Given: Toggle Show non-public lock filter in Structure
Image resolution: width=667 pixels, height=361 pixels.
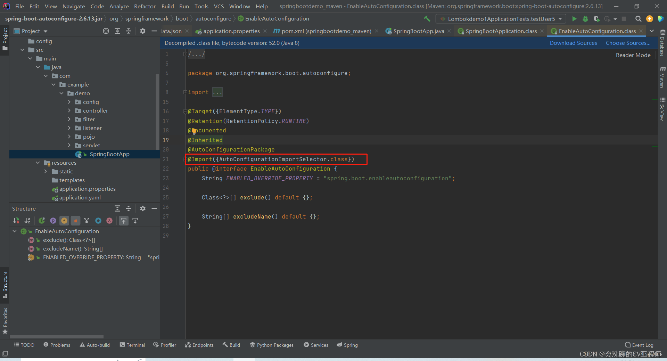Looking at the screenshot, I should click(x=76, y=221).
